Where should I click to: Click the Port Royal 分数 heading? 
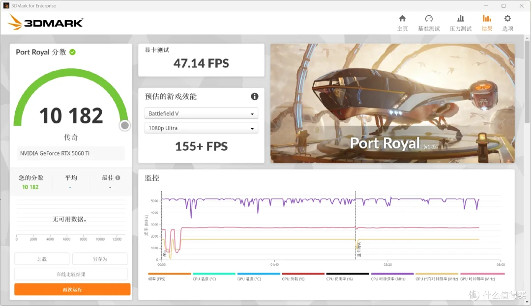point(41,52)
